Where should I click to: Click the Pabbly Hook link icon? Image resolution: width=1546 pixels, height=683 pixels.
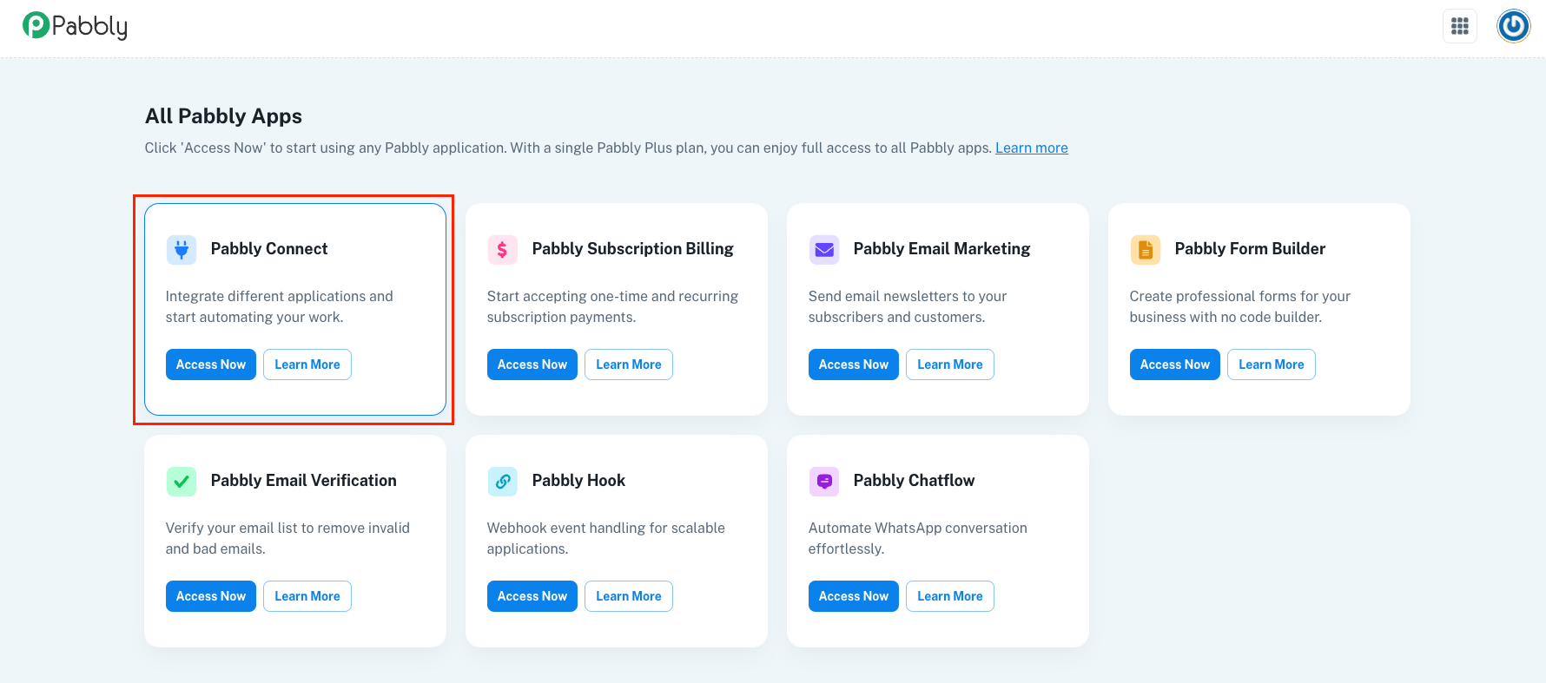click(502, 482)
